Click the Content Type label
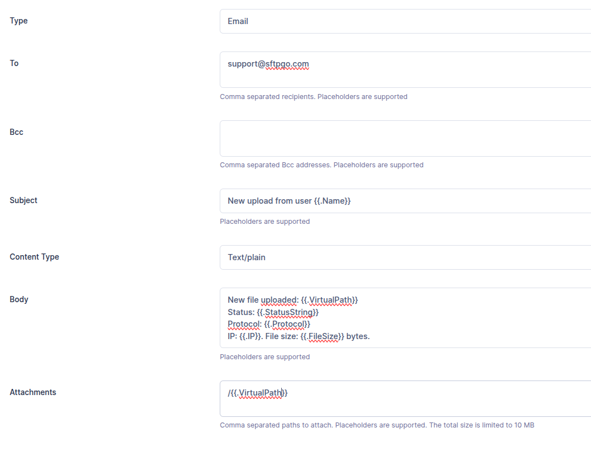591x451 pixels. 34,257
